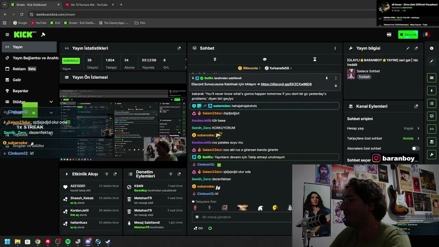The width and height of the screenshot is (439, 247).
Task: Pop out the Etkinlik Akışı panel
Action: [115, 174]
